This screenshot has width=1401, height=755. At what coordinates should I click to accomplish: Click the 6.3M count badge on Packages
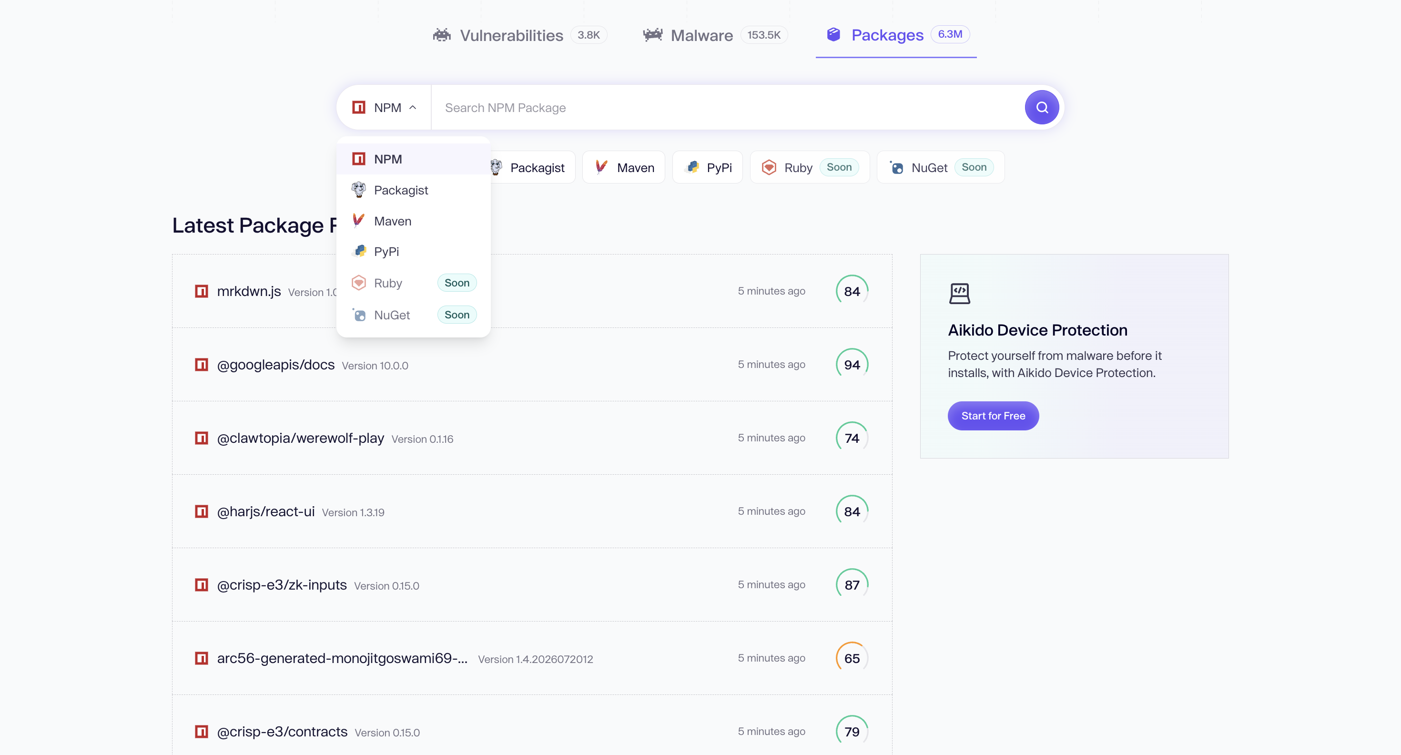(x=950, y=34)
